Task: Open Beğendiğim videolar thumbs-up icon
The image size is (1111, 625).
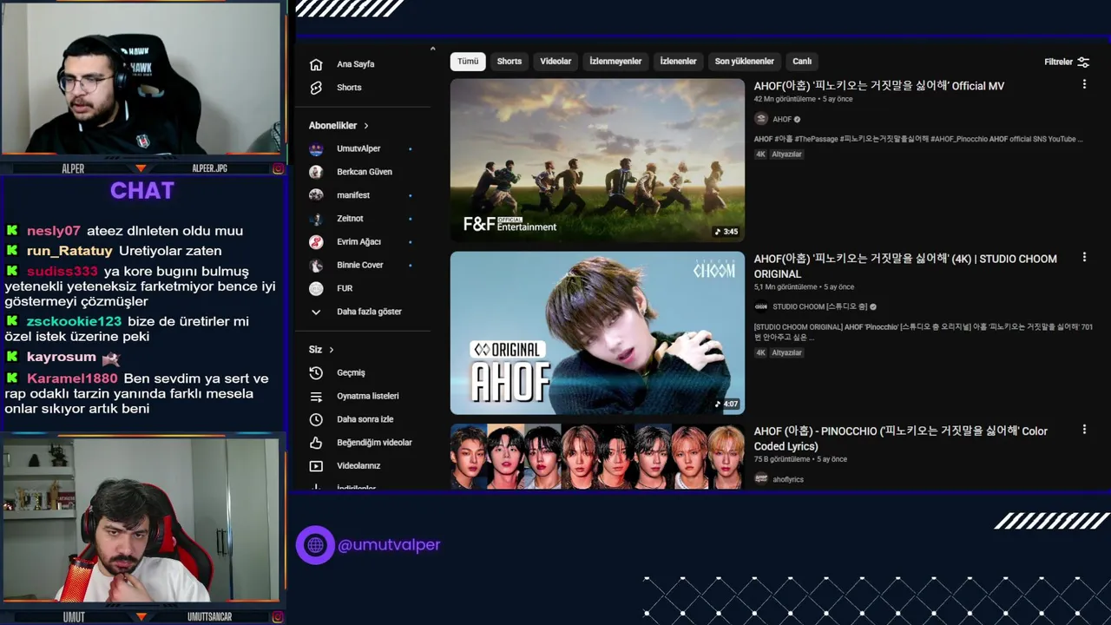Action: click(316, 443)
